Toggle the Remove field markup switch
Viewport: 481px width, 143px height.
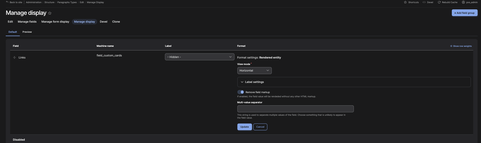point(240,92)
